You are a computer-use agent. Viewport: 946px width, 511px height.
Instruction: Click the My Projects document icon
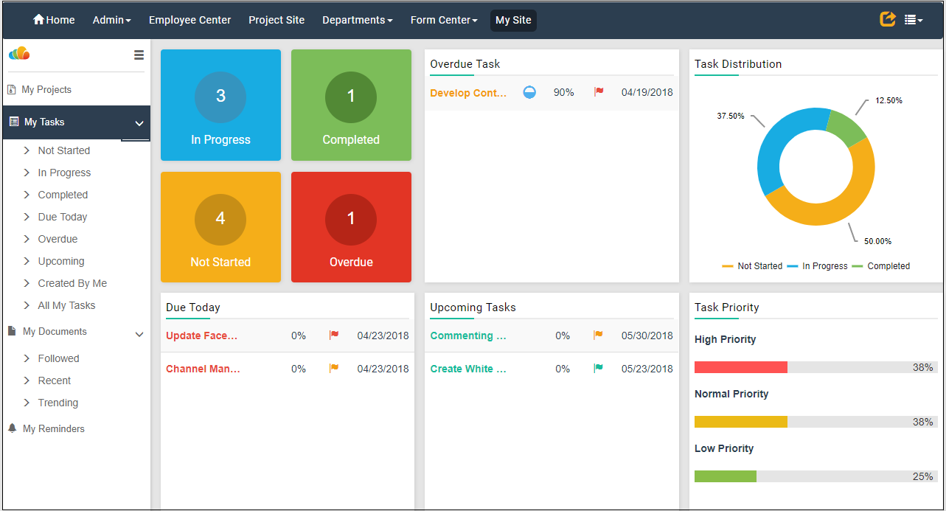(x=12, y=89)
